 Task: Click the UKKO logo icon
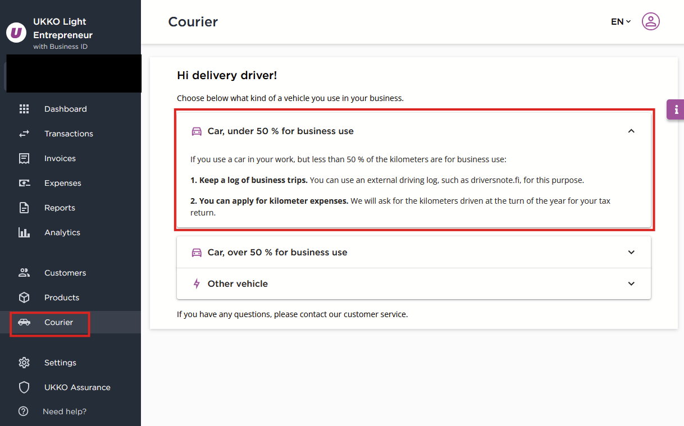(16, 33)
